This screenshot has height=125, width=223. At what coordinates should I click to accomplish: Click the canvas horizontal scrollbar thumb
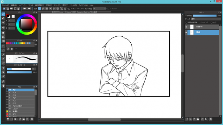click(105, 120)
